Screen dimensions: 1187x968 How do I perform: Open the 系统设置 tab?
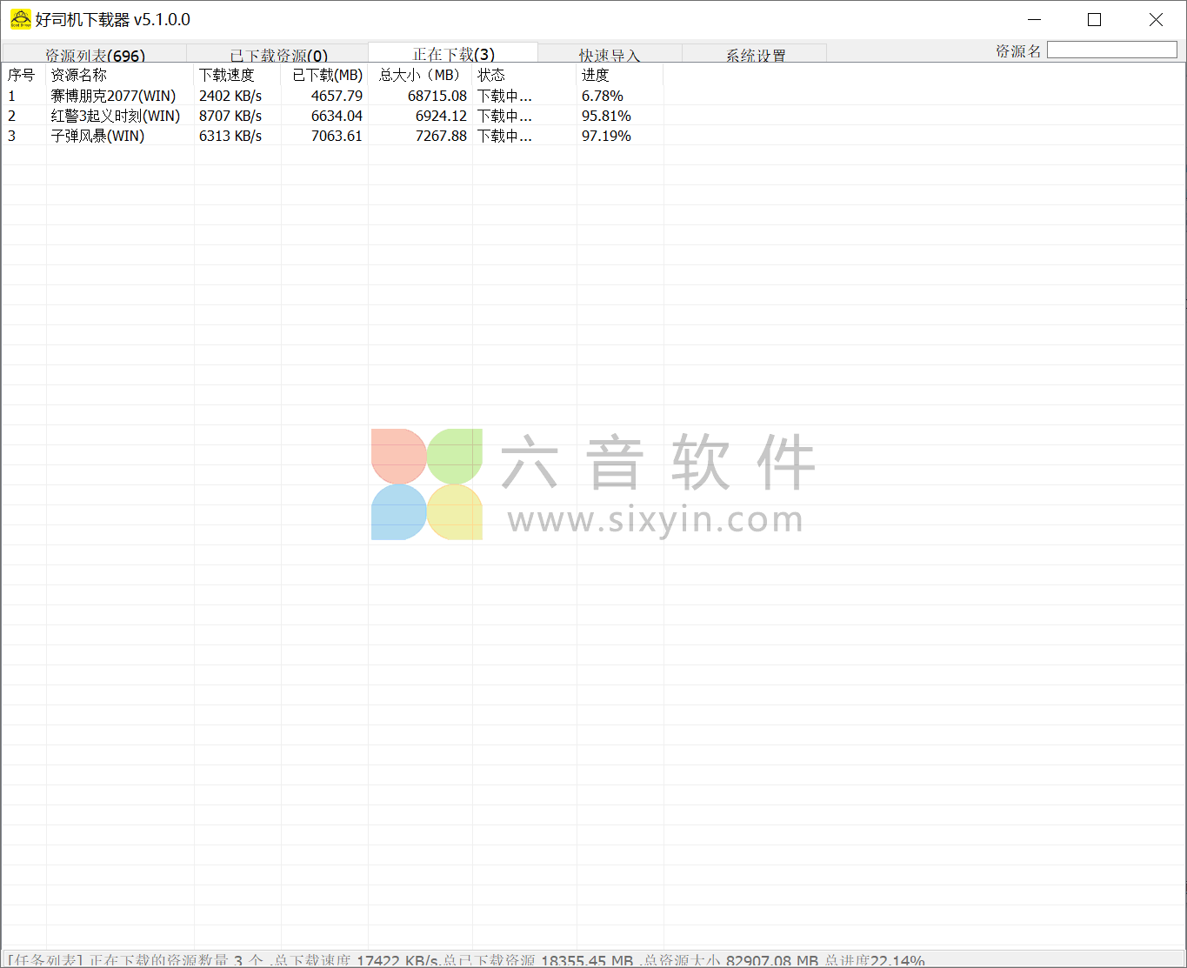coord(757,52)
